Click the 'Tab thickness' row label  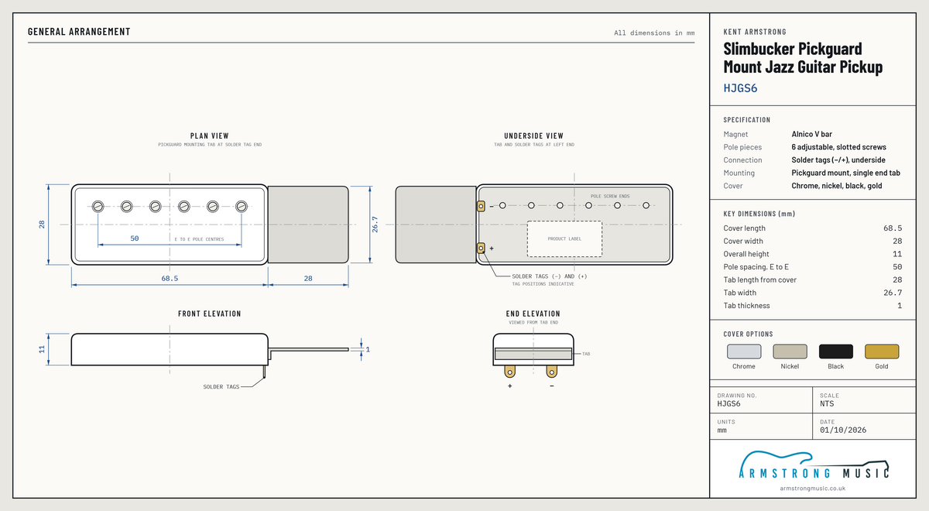pyautogui.click(x=746, y=306)
